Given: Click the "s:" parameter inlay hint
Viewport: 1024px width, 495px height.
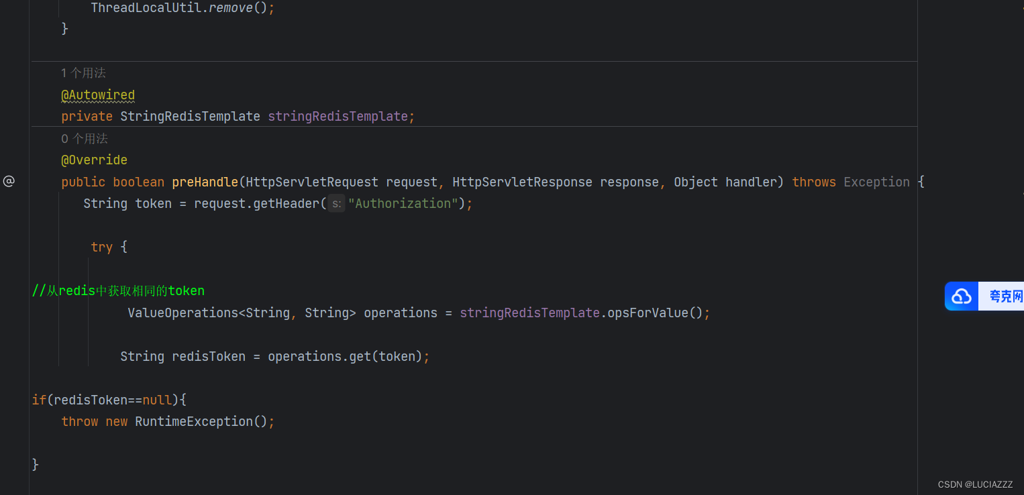Looking at the screenshot, I should pyautogui.click(x=336, y=203).
